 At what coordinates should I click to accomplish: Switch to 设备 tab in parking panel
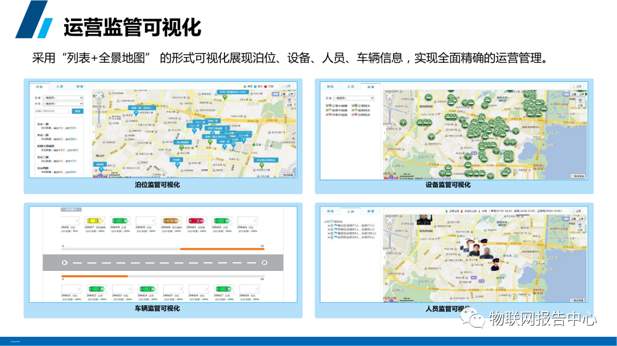[x=80, y=86]
